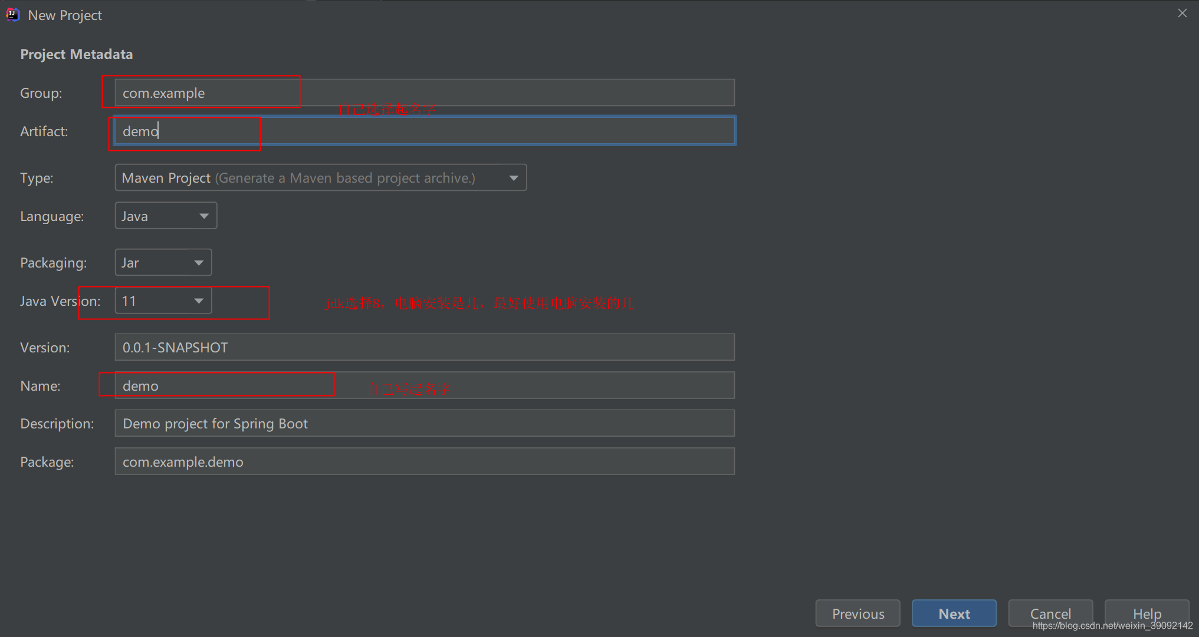Cancel the project creation

click(x=1050, y=613)
